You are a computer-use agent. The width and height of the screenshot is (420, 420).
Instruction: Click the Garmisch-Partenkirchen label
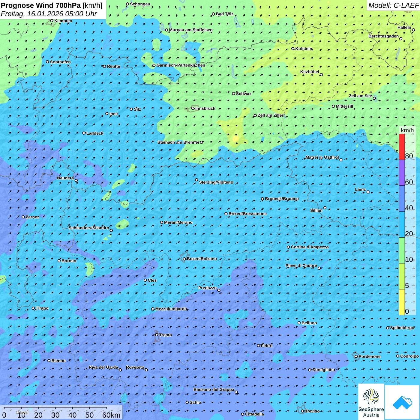pyautogui.click(x=181, y=65)
